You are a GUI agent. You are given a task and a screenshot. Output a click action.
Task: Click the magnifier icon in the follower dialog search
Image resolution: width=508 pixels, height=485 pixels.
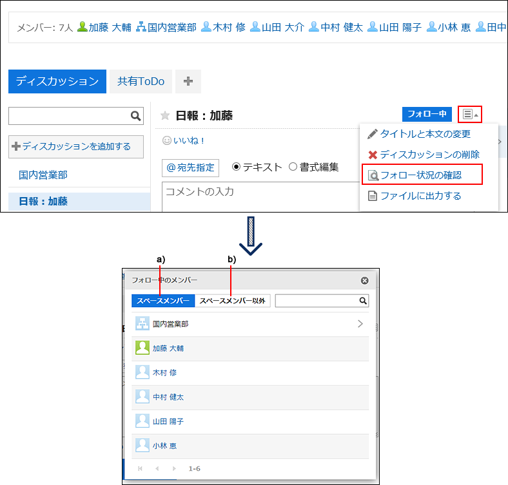pos(363,301)
